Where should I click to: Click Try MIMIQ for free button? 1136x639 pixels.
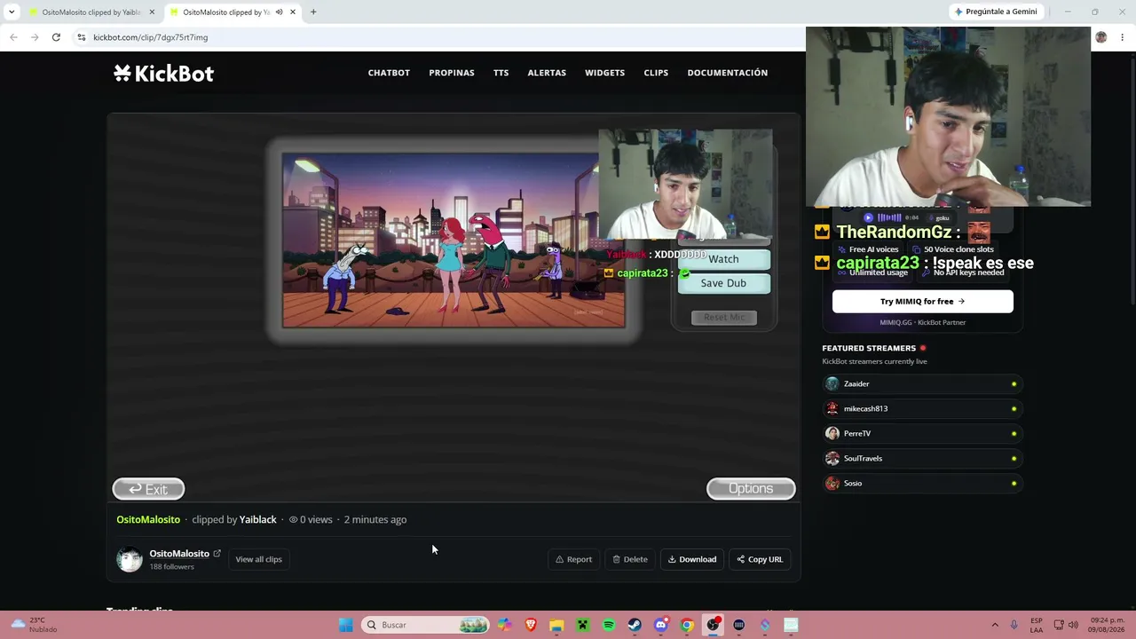pyautogui.click(x=922, y=302)
